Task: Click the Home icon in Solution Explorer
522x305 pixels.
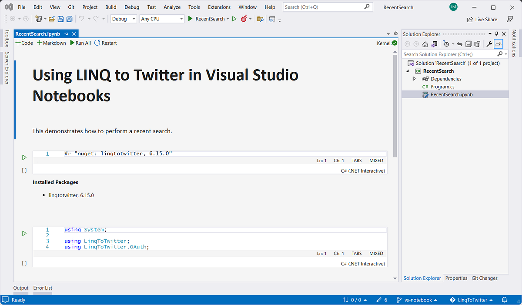Action: tap(425, 44)
